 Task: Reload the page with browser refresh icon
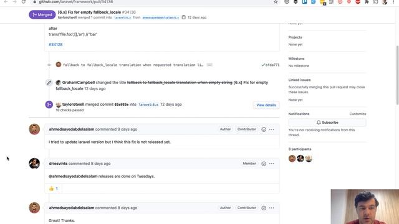24,2
